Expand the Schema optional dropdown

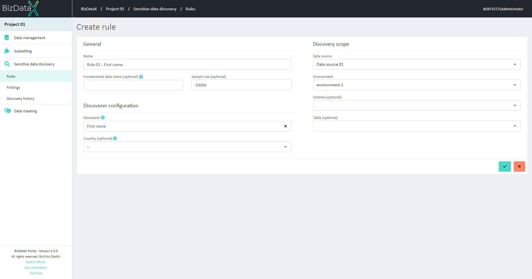point(417,105)
